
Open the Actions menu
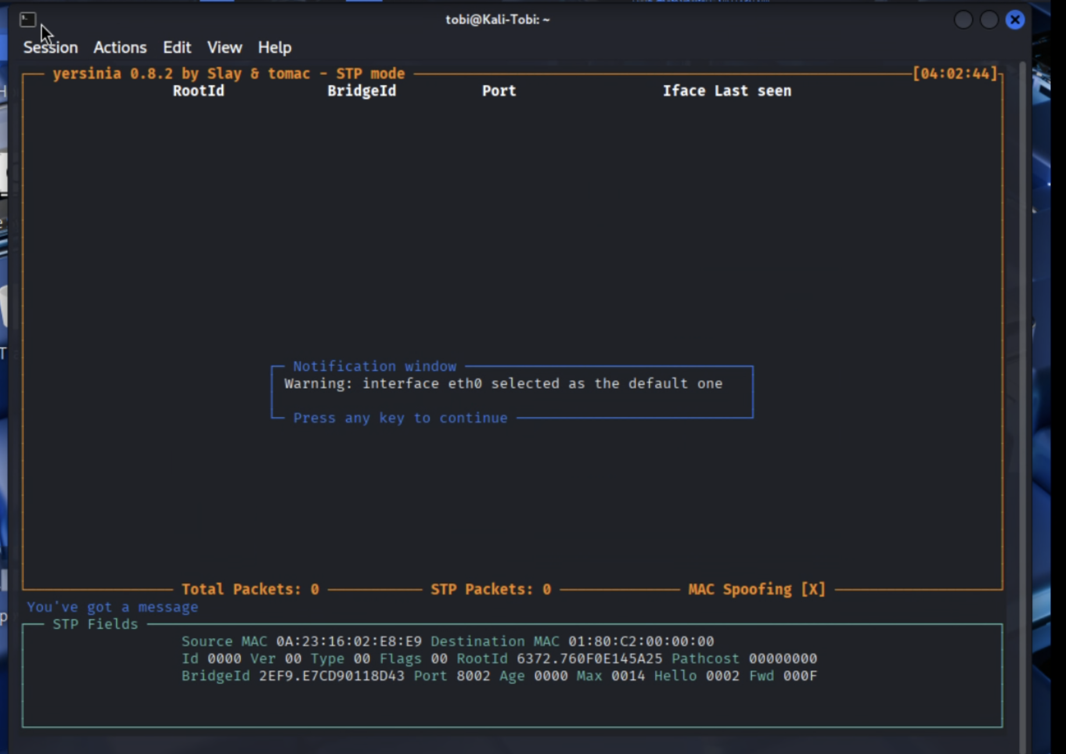point(120,48)
